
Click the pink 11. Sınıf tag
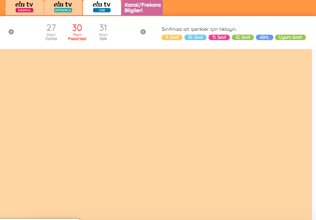[219, 38]
